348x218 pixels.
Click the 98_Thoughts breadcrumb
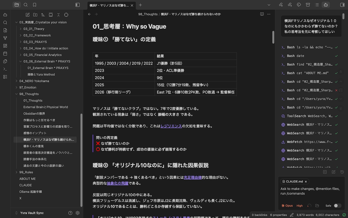pyautogui.click(x=148, y=14)
